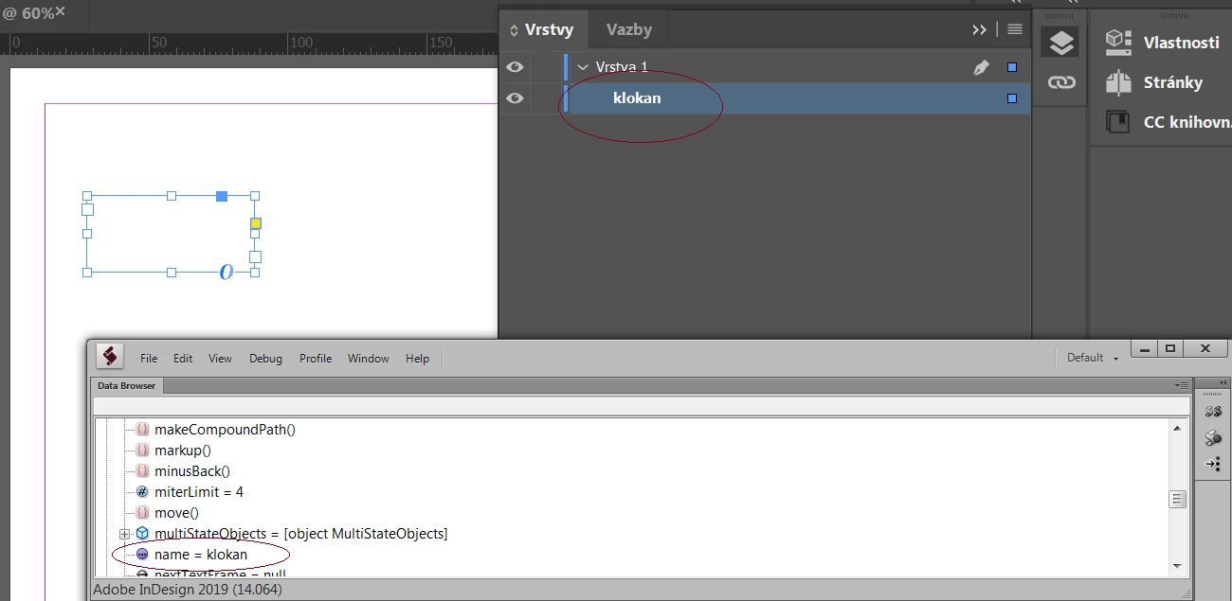The image size is (1232, 601).
Task: Minimize the ExtendScript Toolkit window
Action: click(x=1145, y=348)
